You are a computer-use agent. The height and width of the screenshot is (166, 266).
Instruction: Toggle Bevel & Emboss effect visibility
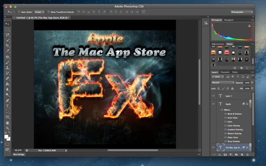[x=225, y=114]
